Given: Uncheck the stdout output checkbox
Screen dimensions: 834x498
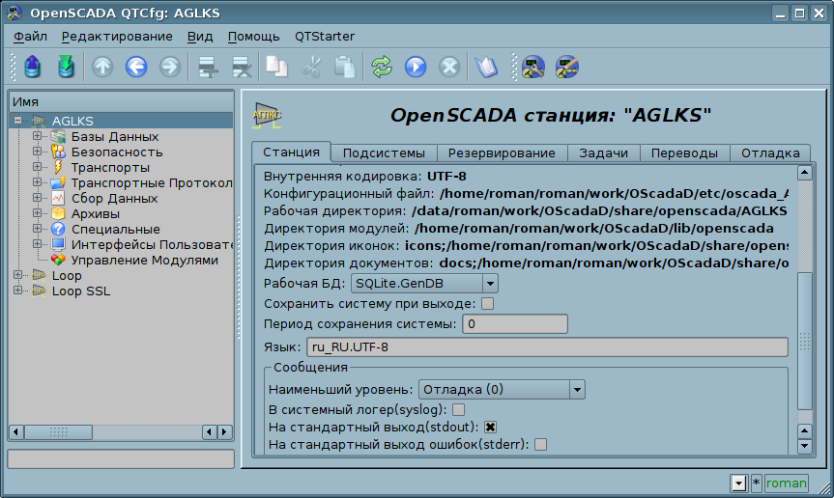Looking at the screenshot, I should [x=490, y=428].
